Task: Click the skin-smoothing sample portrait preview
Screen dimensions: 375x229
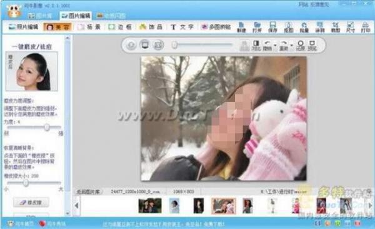Action: click(x=32, y=71)
